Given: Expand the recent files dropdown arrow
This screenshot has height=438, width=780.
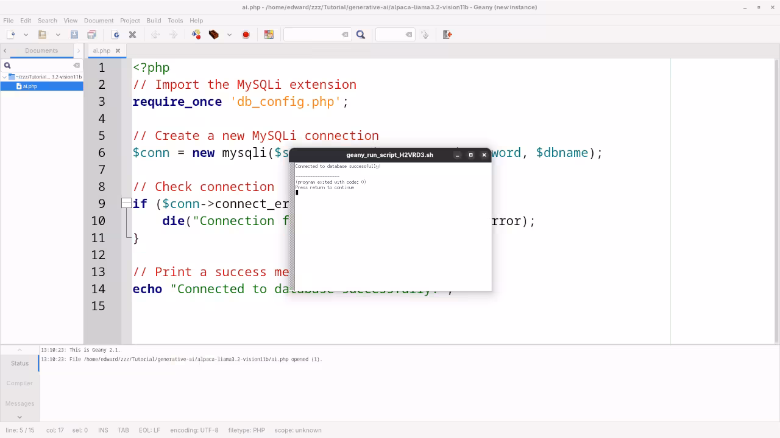Looking at the screenshot, I should (x=58, y=35).
